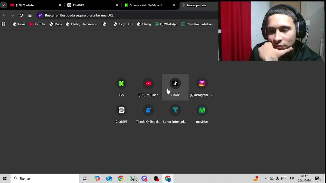The height and width of the screenshot is (183, 326).
Task: Click the webcam overlay video
Action: coord(271,31)
